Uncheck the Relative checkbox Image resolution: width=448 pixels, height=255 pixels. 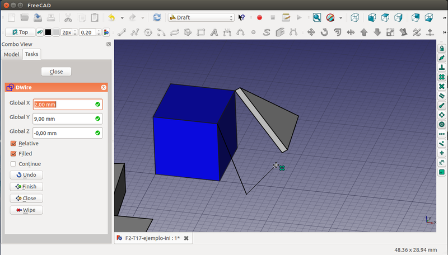pos(13,144)
